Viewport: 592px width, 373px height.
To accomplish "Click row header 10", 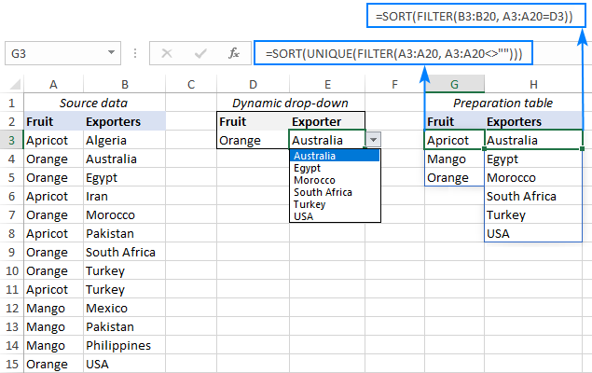I will coord(11,270).
